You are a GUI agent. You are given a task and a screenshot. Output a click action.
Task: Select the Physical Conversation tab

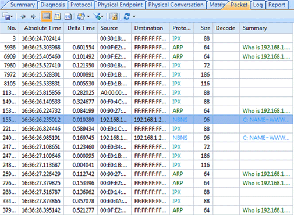click(x=176, y=5)
